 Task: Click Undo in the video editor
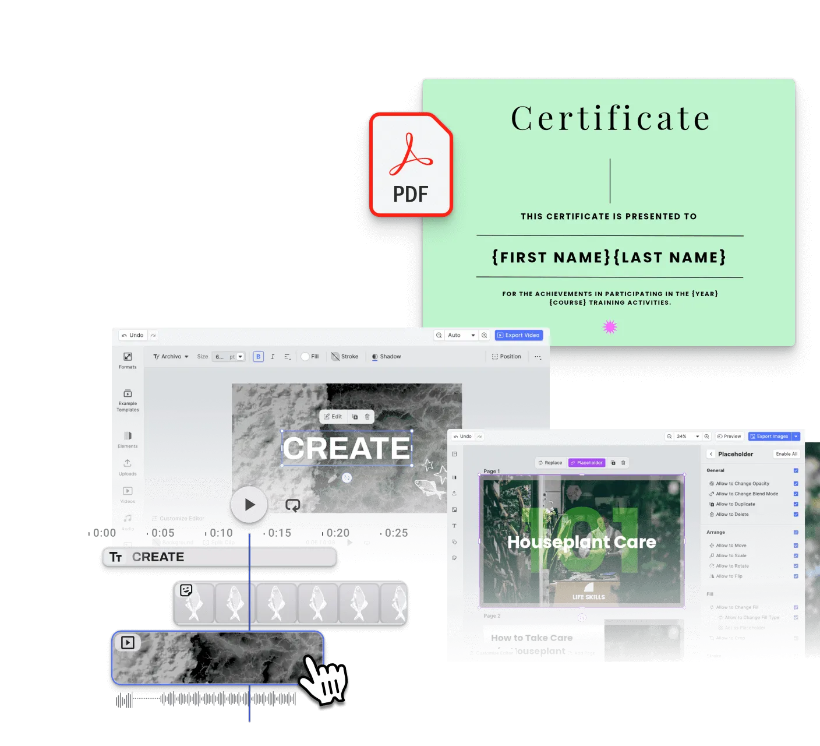(x=133, y=335)
